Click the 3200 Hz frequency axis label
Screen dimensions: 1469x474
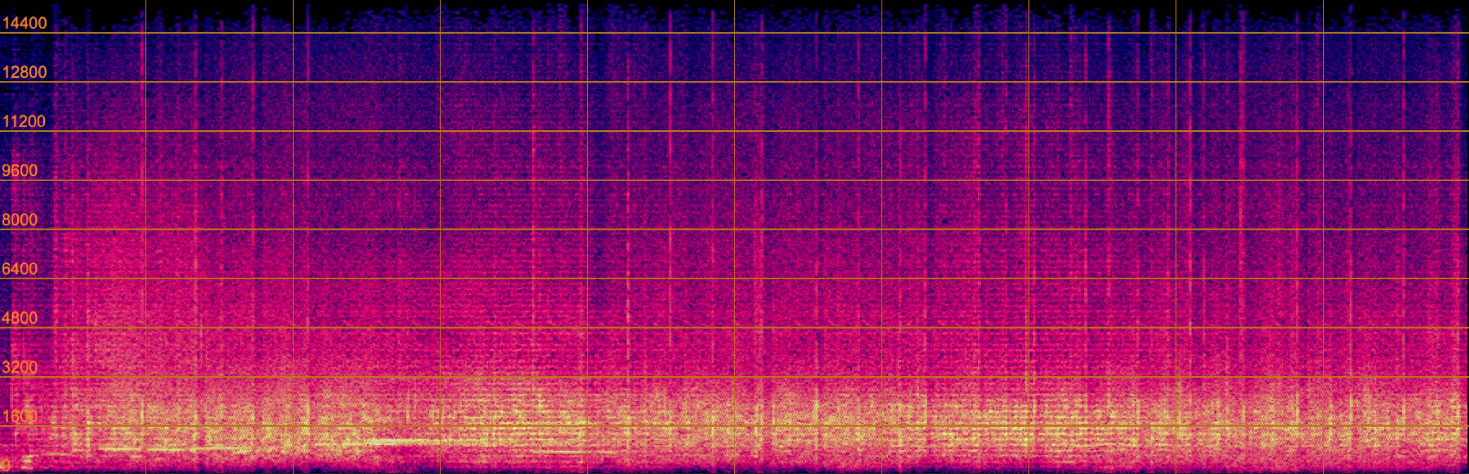pyautogui.click(x=20, y=367)
